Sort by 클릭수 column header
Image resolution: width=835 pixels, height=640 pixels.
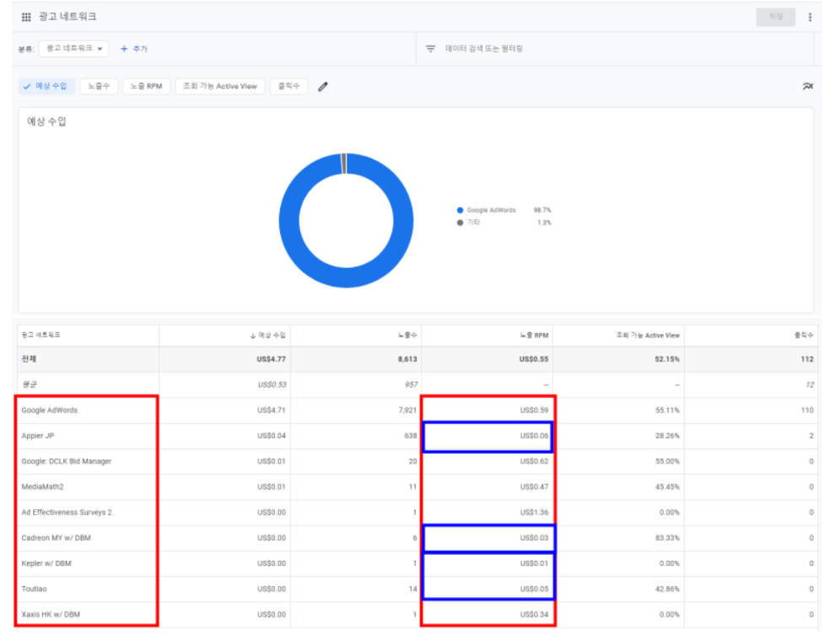click(804, 336)
